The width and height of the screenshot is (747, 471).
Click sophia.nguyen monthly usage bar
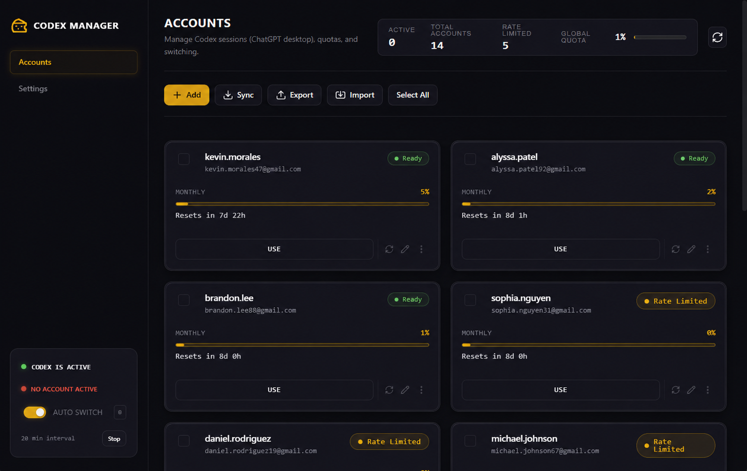click(588, 345)
